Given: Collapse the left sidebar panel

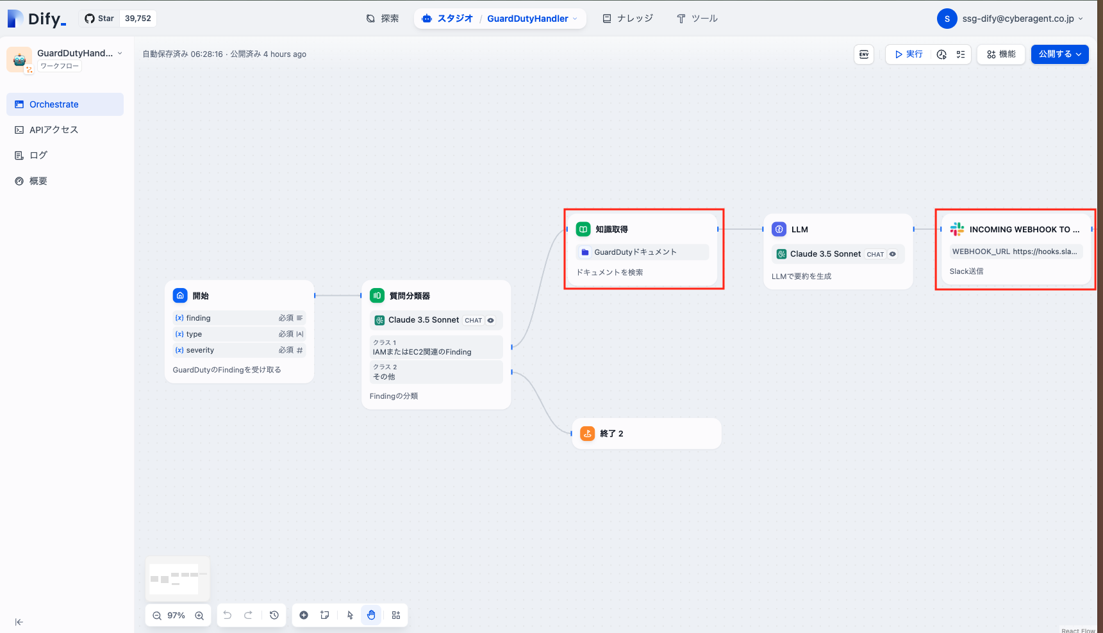Looking at the screenshot, I should click(19, 621).
